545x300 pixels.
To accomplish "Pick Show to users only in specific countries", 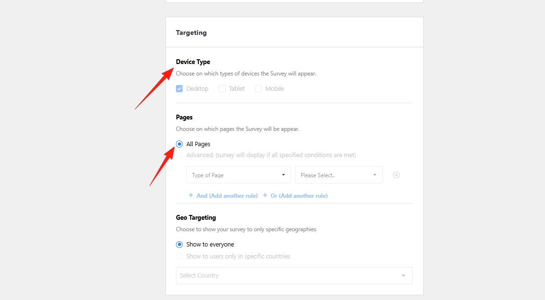I will pyautogui.click(x=179, y=257).
